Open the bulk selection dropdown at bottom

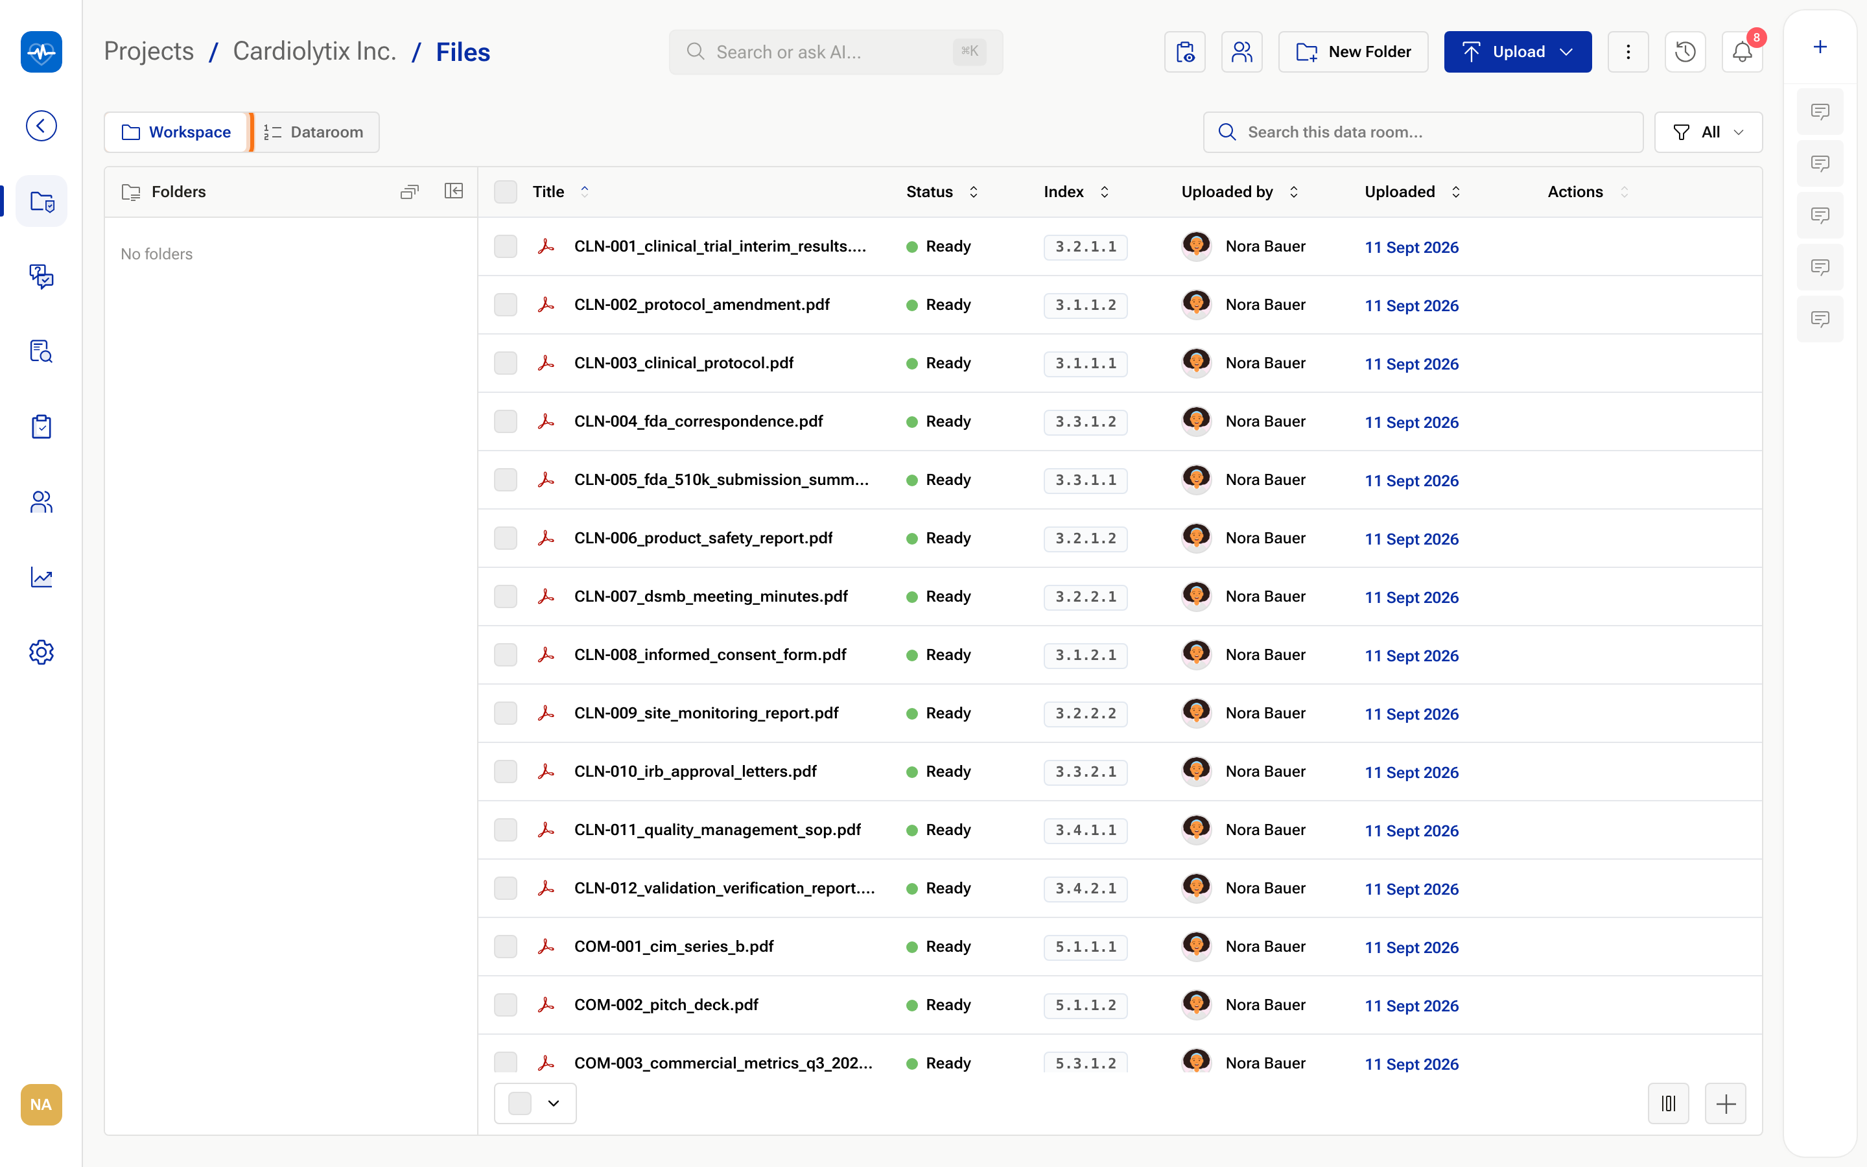click(x=535, y=1103)
